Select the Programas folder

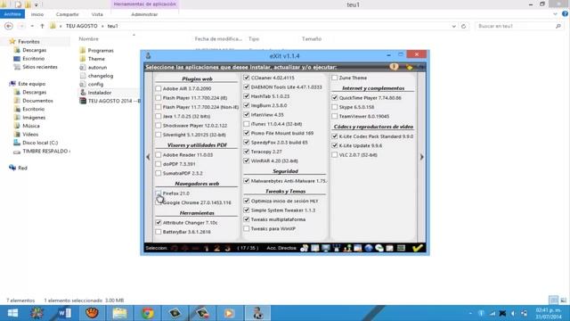101,51
